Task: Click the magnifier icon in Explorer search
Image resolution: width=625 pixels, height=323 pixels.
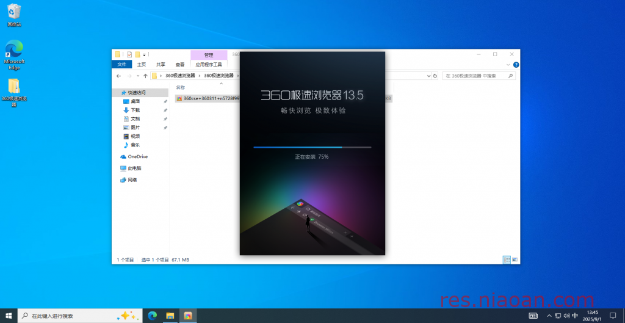Action: tap(510, 76)
